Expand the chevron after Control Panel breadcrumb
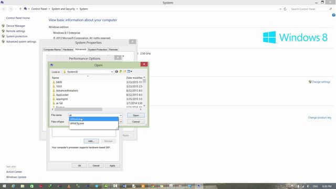This screenshot has width=336, height=189. [49, 9]
